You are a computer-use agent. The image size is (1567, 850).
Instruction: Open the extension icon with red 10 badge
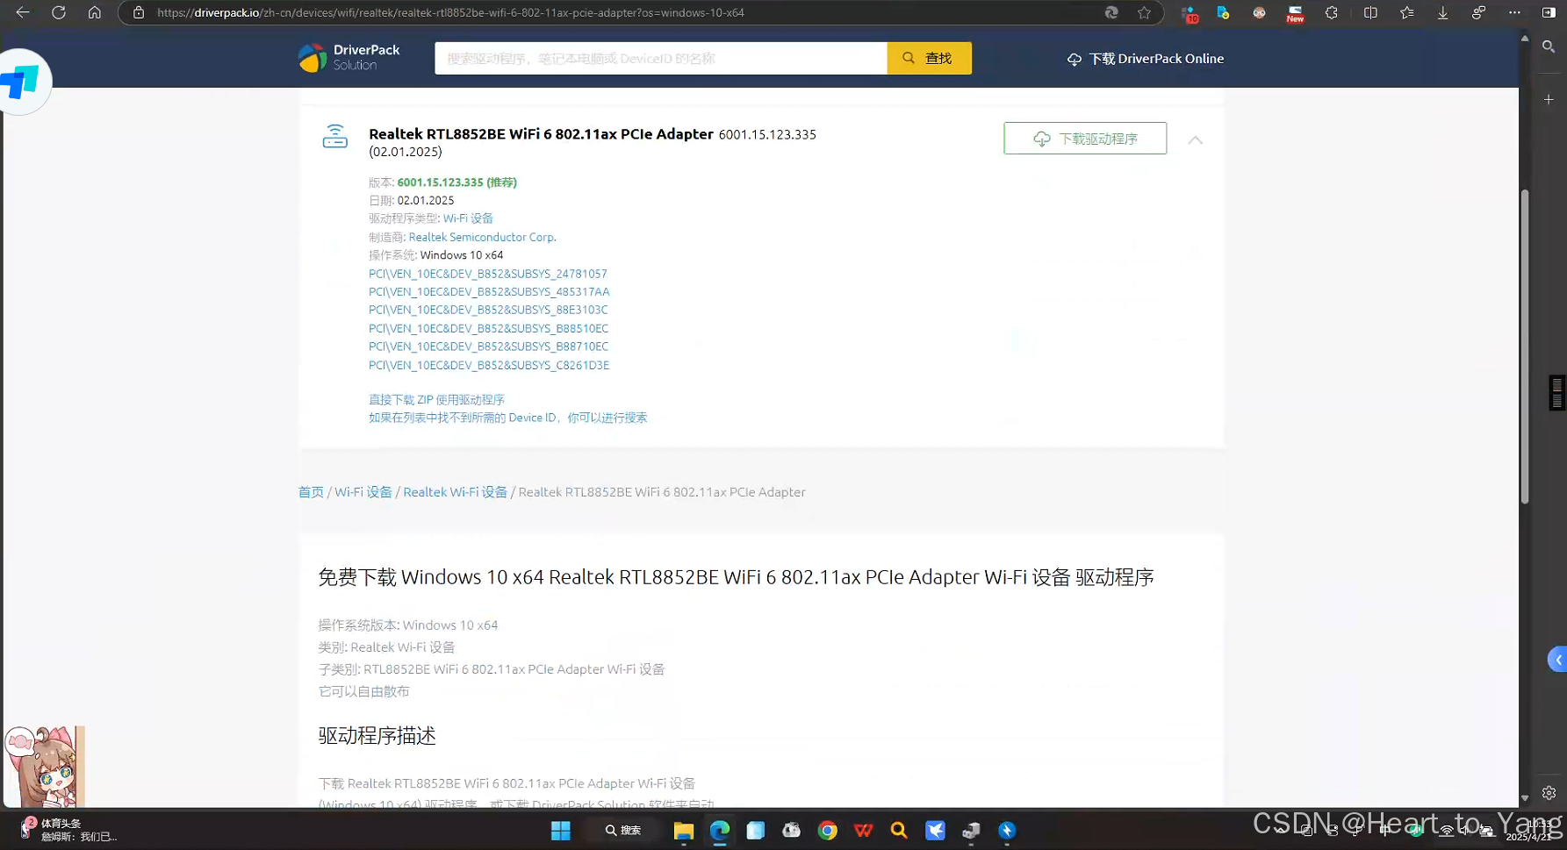coord(1189,13)
